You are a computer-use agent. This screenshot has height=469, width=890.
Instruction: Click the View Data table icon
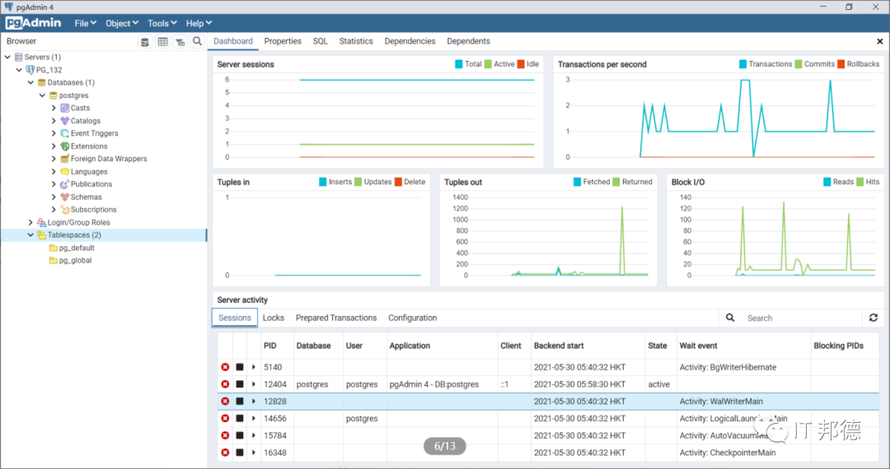[163, 42]
